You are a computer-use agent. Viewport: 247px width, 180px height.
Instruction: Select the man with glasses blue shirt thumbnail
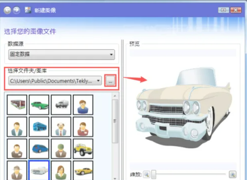[83, 105]
